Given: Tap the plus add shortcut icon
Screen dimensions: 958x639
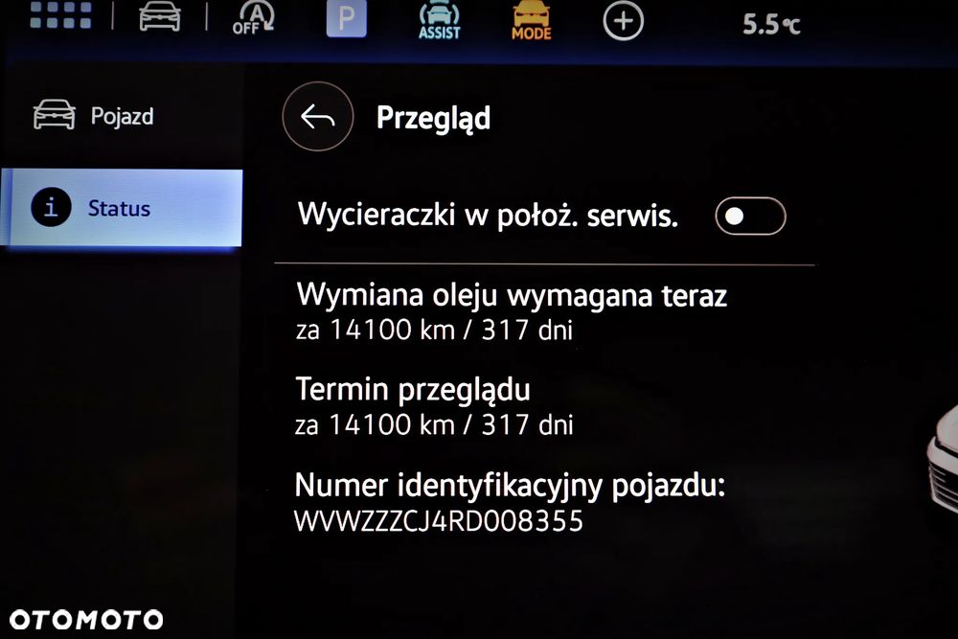Looking at the screenshot, I should point(624,21).
